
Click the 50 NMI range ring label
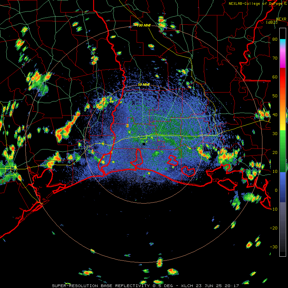point(144,85)
